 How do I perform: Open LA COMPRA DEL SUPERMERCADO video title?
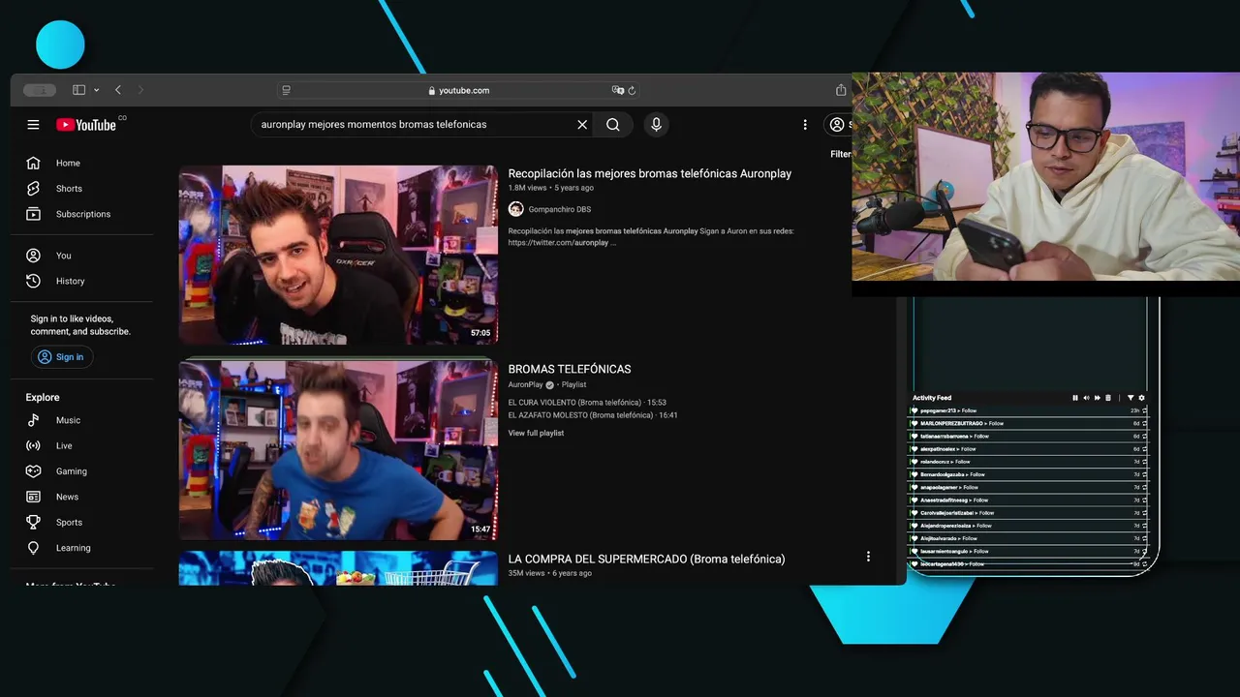click(646, 559)
